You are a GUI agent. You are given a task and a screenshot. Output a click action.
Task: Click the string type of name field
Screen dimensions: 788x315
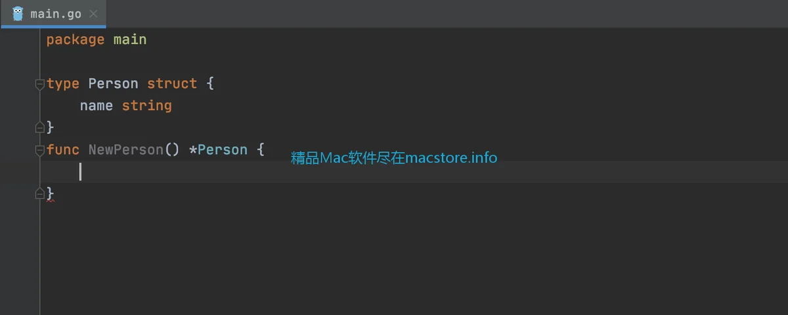(x=147, y=106)
